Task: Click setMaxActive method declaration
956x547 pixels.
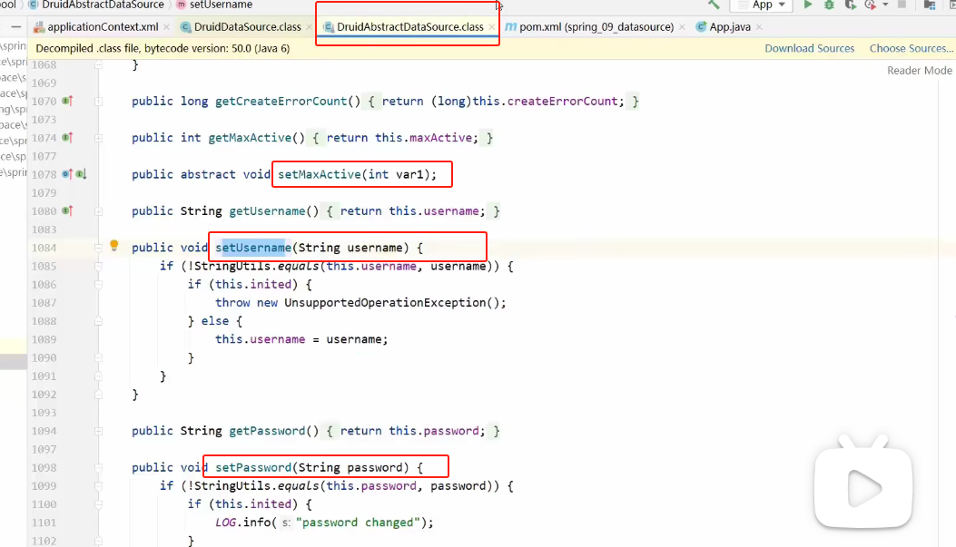Action: pyautogui.click(x=358, y=174)
